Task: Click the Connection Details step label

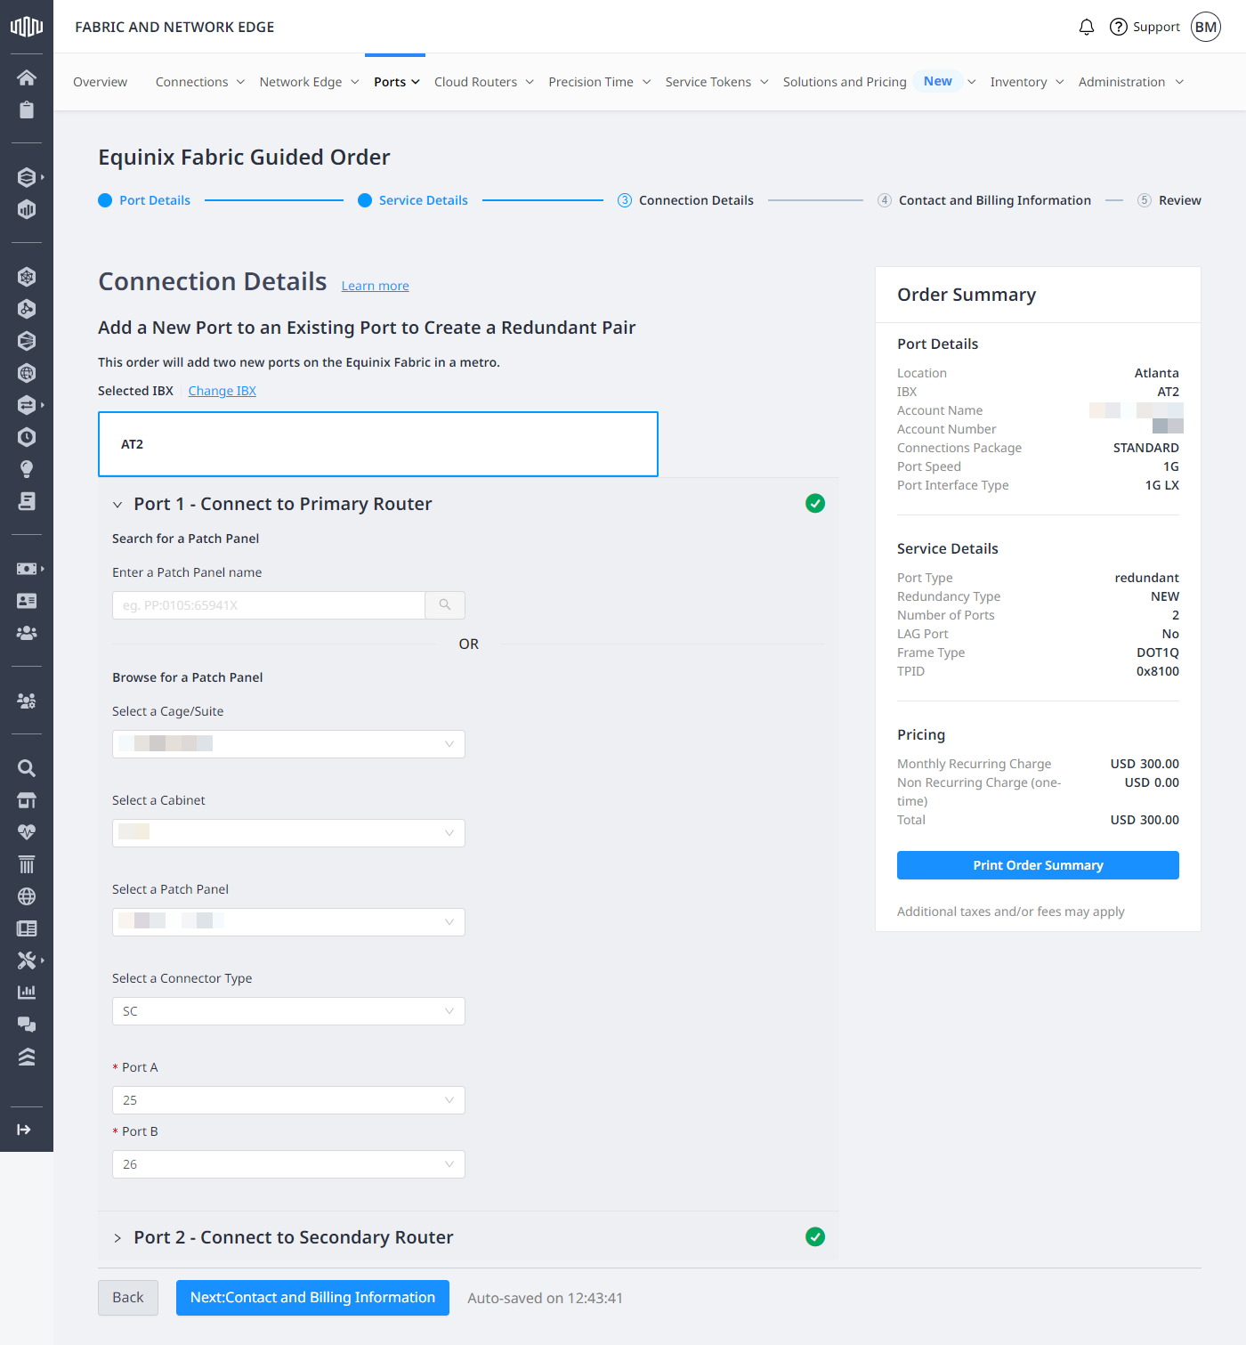Action: 696,200
